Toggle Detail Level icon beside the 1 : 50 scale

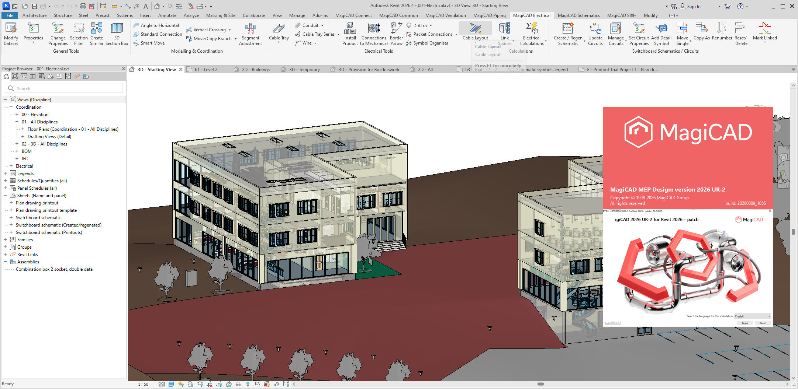pyautogui.click(x=162, y=384)
